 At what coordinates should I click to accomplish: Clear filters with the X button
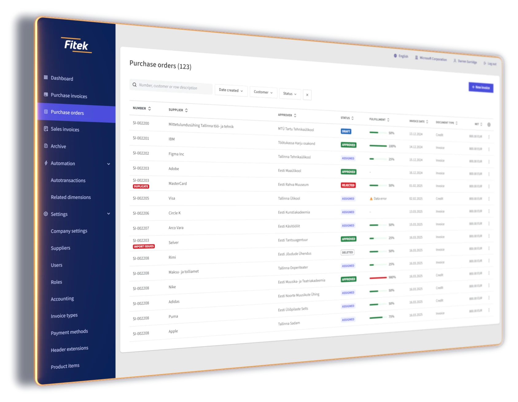307,95
